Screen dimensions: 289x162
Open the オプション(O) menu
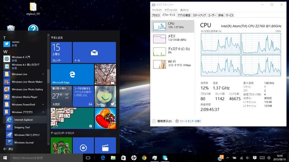(171, 10)
